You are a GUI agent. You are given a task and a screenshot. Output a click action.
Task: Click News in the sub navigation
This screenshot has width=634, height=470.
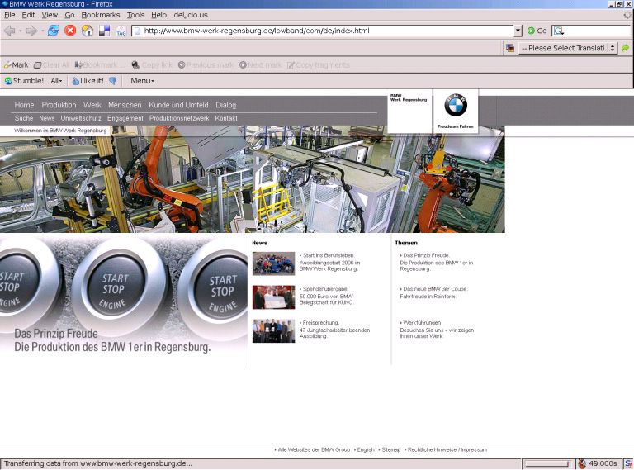[x=47, y=118]
